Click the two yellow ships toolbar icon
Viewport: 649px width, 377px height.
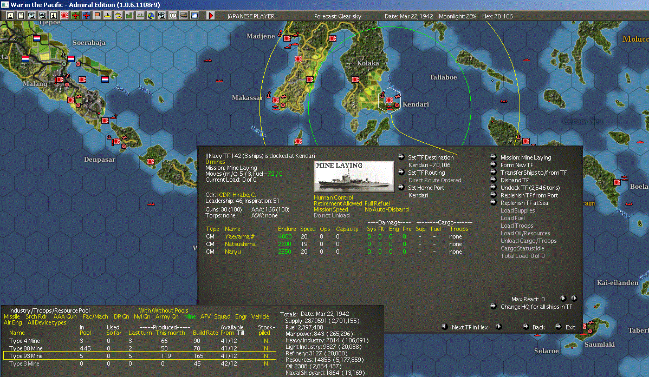coord(119,16)
